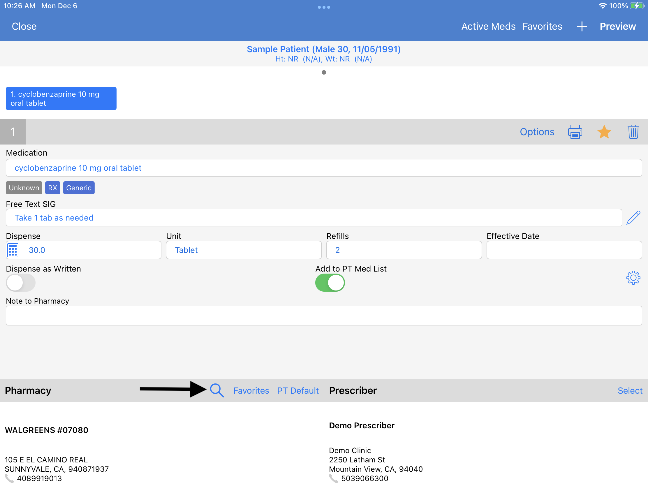Open Favorites in the top bar
The image size is (648, 486).
[x=542, y=26]
